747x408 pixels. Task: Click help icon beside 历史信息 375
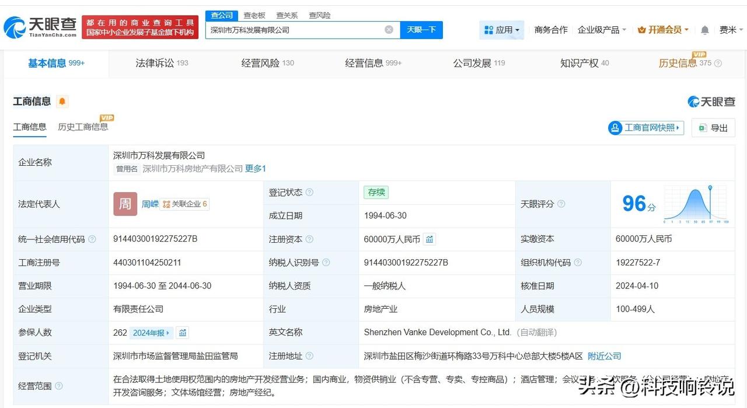[718, 64]
